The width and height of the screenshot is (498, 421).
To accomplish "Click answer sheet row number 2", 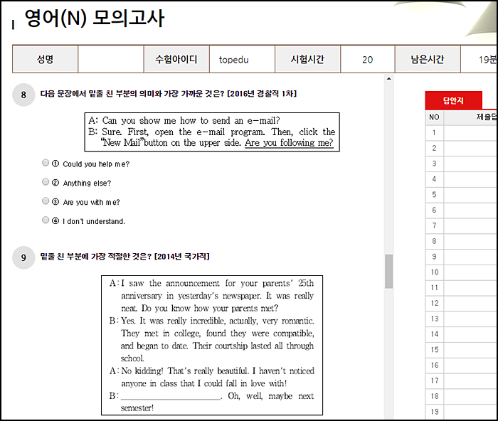I will pyautogui.click(x=434, y=148).
